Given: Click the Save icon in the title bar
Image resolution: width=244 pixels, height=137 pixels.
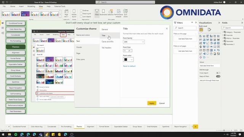Looking at the screenshot, I should pos(3,2).
